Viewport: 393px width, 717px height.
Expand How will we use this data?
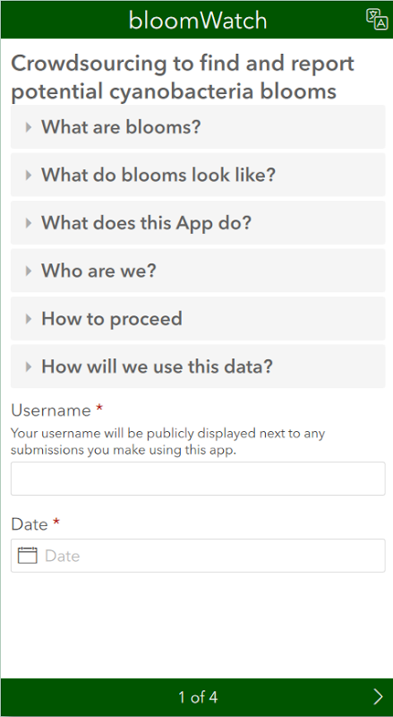pos(198,367)
